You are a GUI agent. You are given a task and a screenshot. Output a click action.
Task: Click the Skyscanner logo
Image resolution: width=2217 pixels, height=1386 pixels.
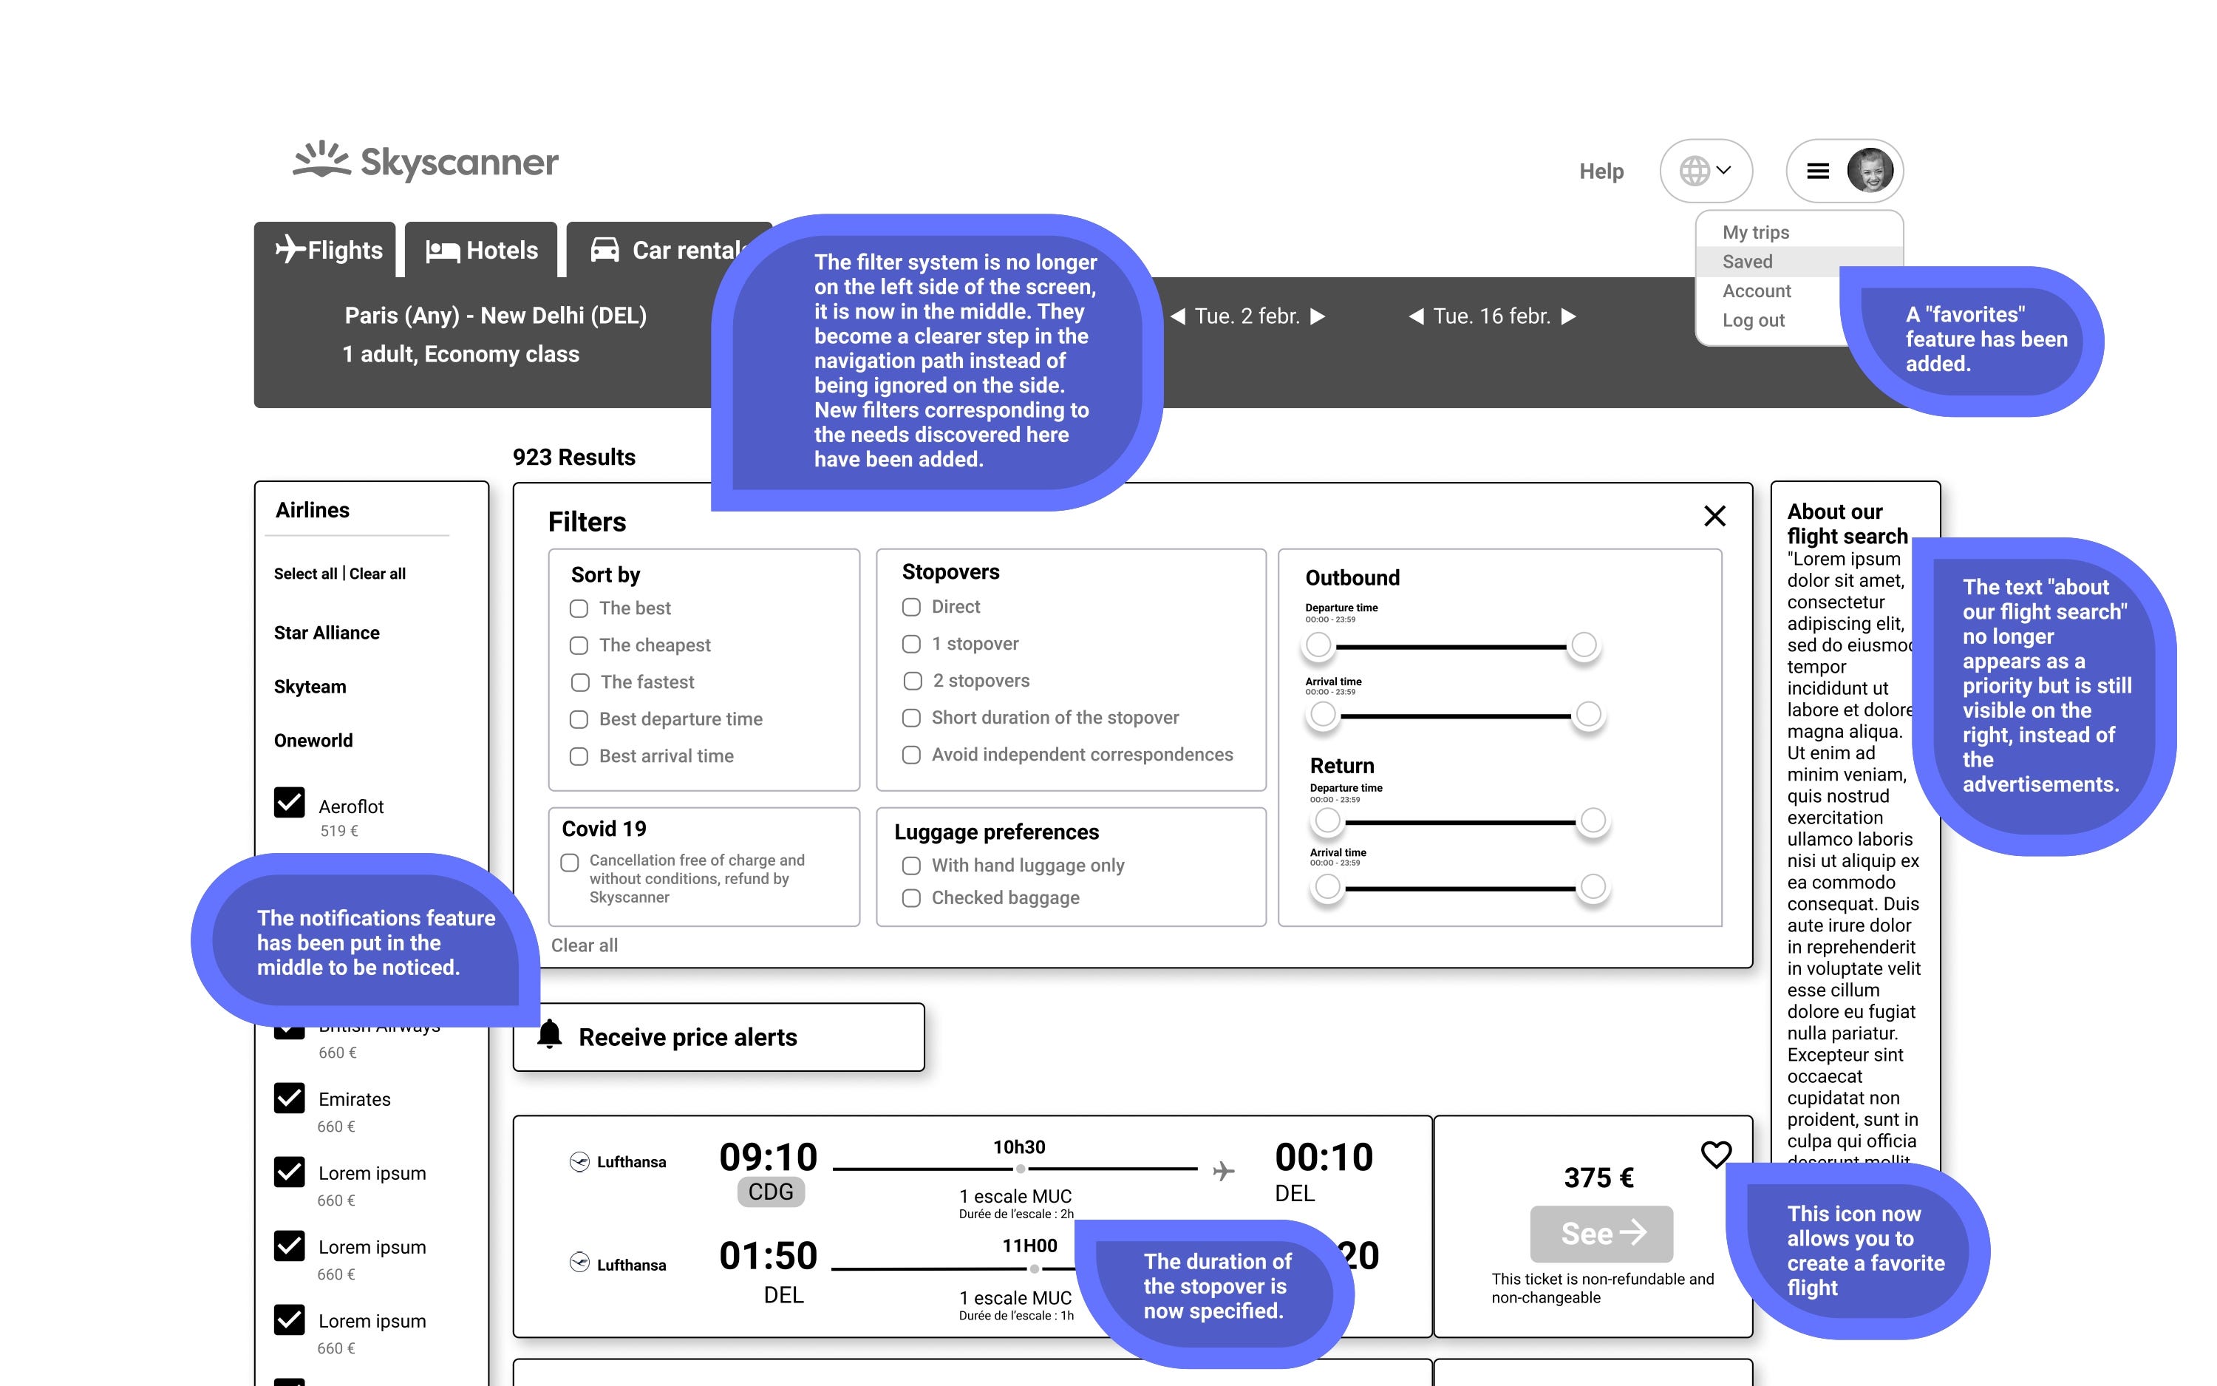tap(425, 161)
